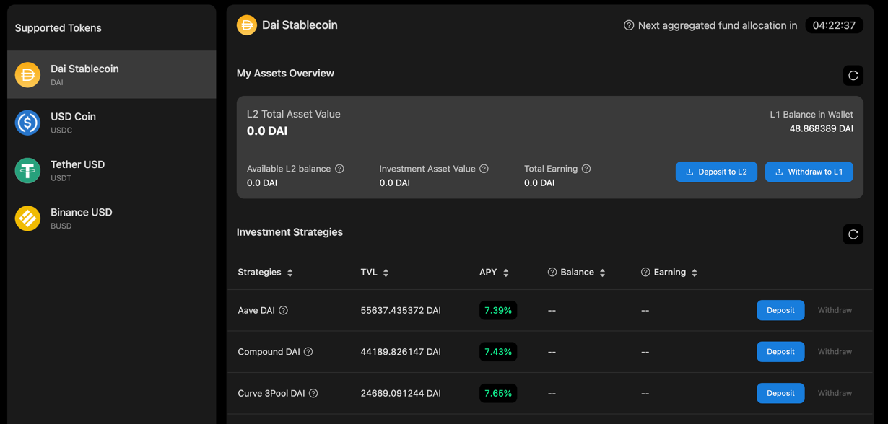Click the info icon next to Aave DAI
This screenshot has height=424, width=888.
pyautogui.click(x=284, y=311)
